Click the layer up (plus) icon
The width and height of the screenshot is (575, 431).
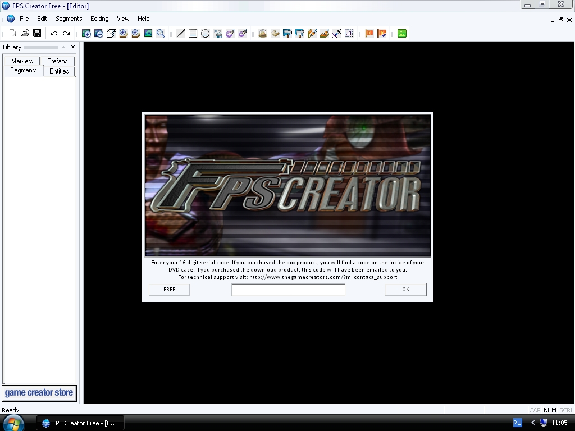86,33
